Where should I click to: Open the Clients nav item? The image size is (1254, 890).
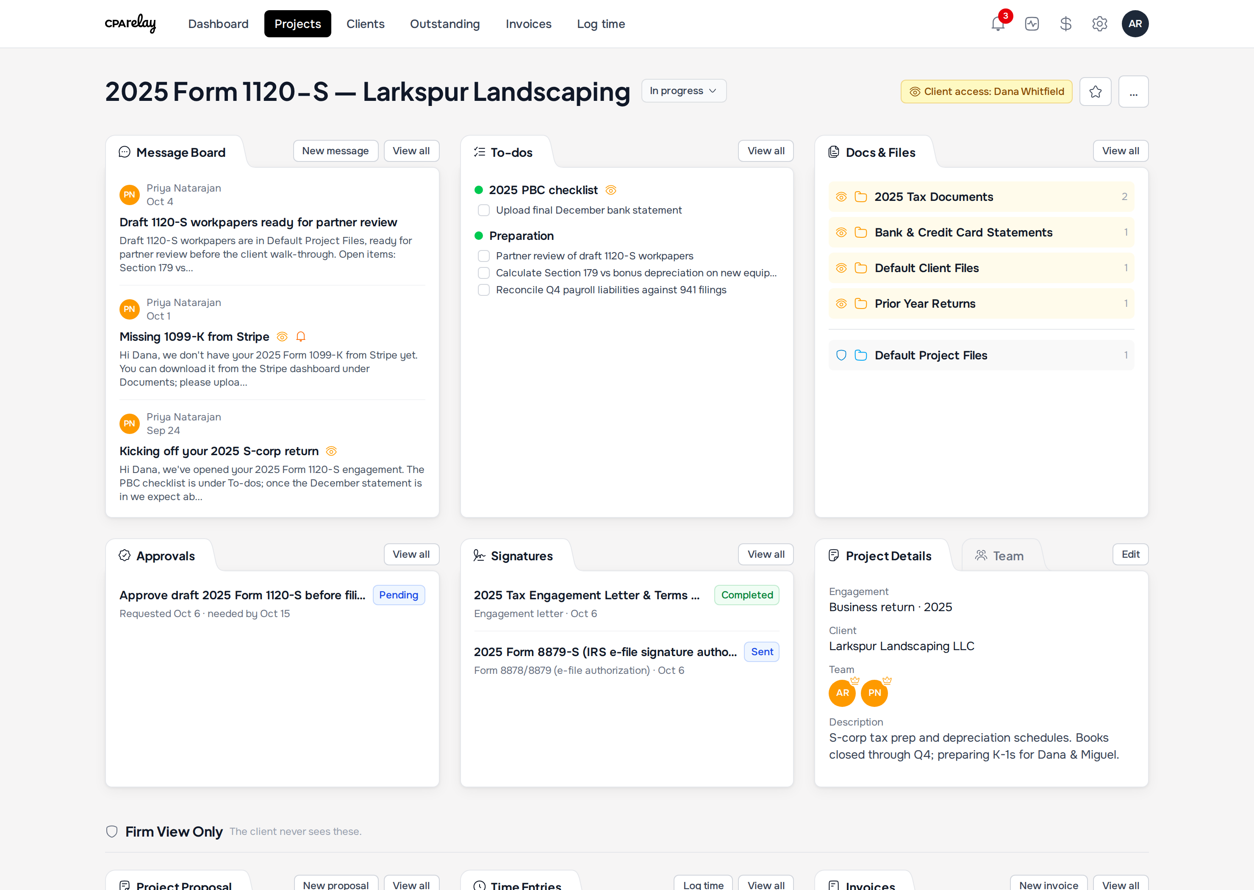pos(366,24)
